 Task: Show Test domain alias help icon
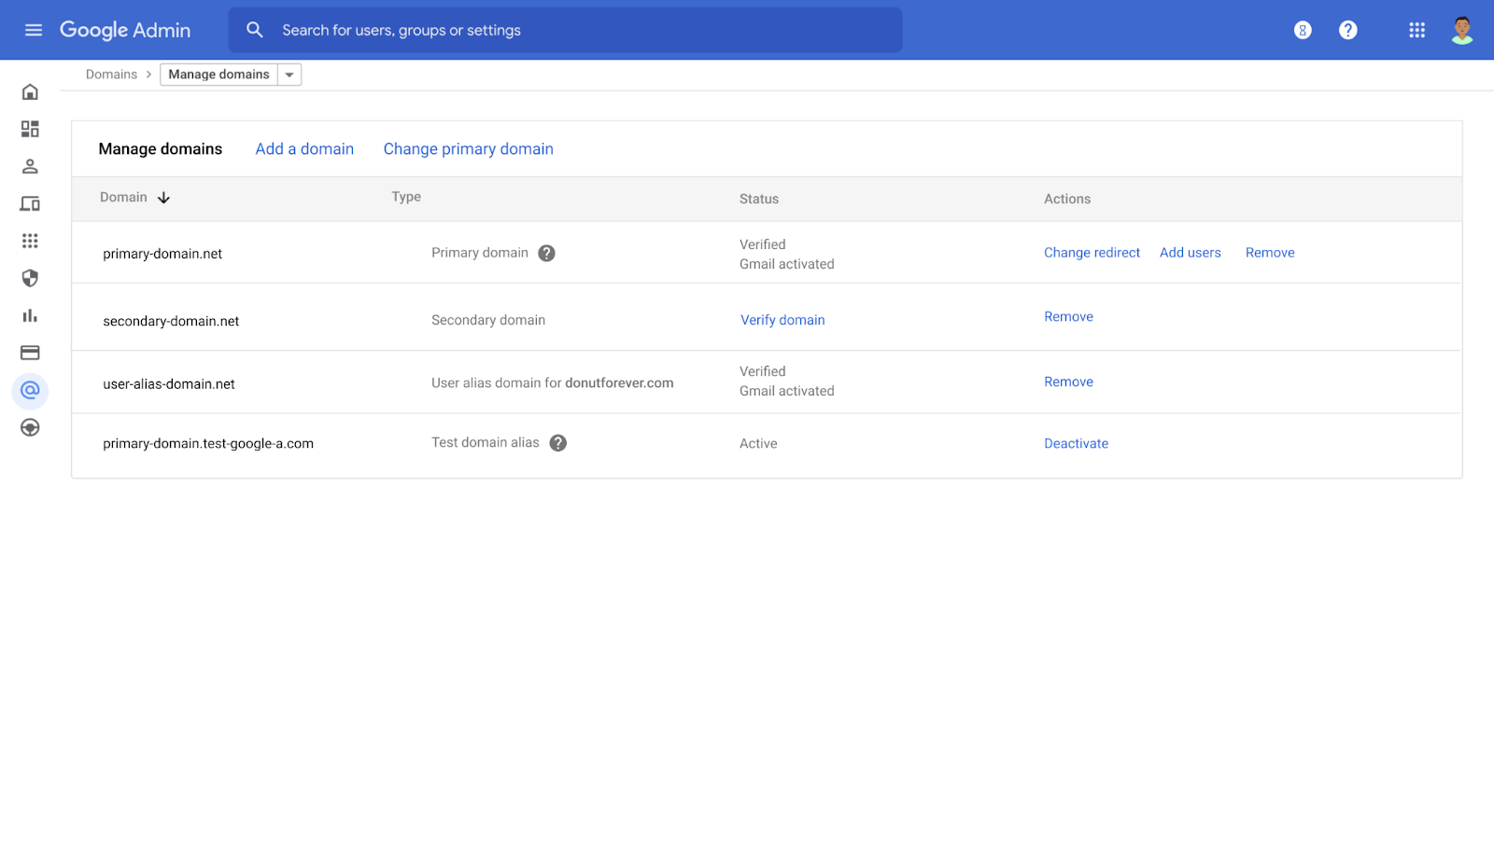(x=558, y=443)
